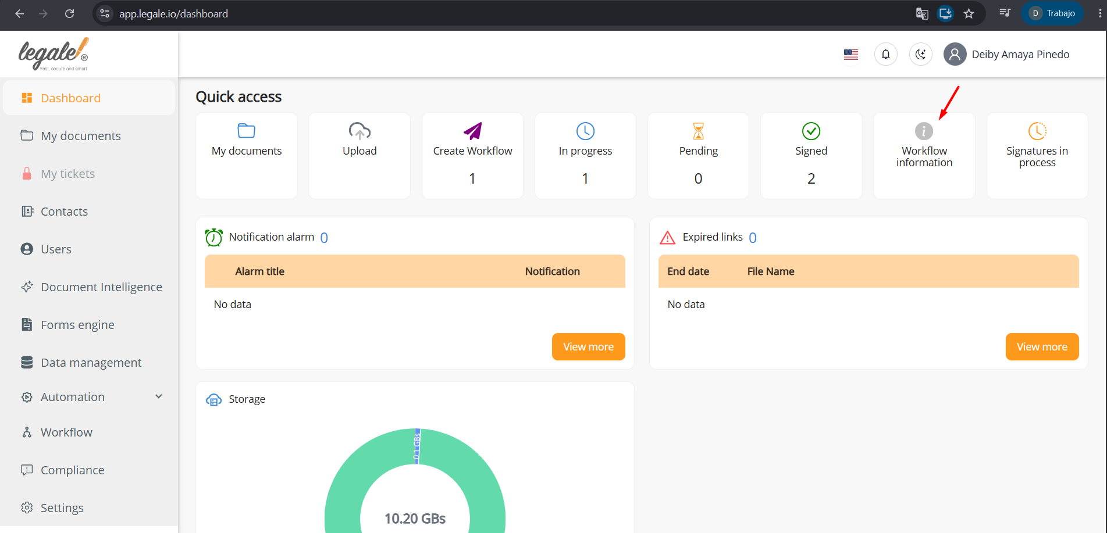Click the File Name column header
Screen dimensions: 1107x533
[x=771, y=271]
